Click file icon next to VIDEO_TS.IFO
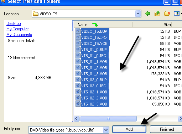 (78, 37)
